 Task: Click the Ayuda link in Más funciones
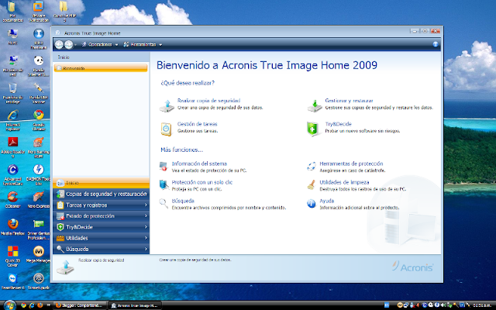(327, 201)
